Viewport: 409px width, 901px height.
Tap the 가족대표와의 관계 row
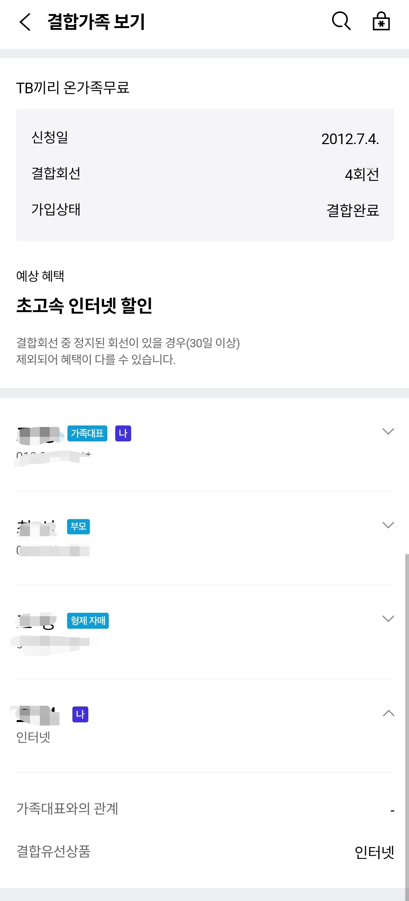tap(205, 809)
